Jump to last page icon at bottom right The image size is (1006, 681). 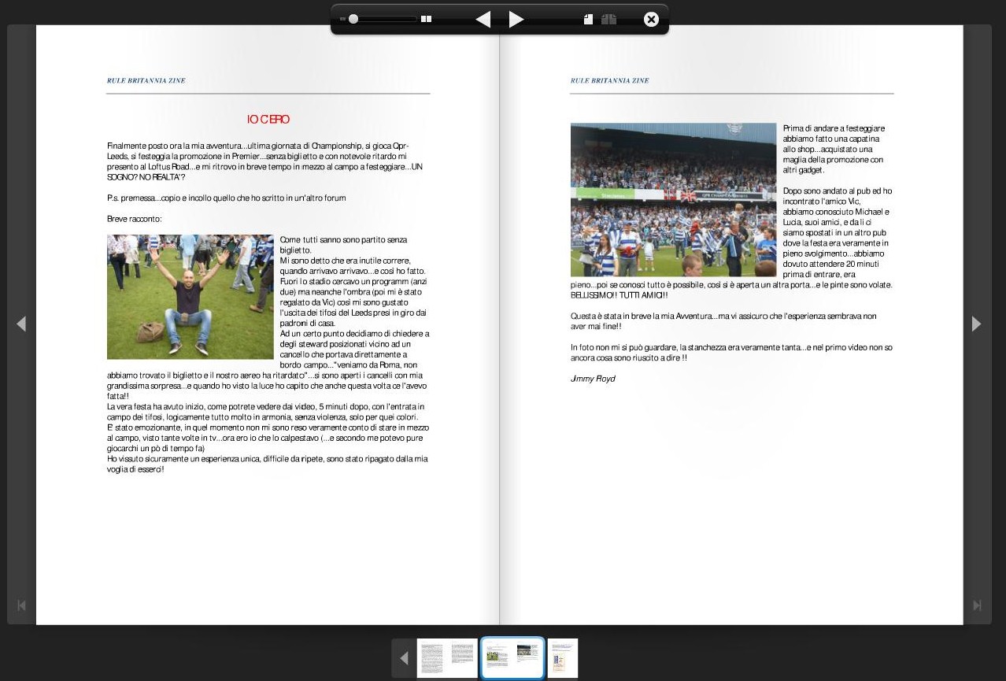[x=977, y=605]
